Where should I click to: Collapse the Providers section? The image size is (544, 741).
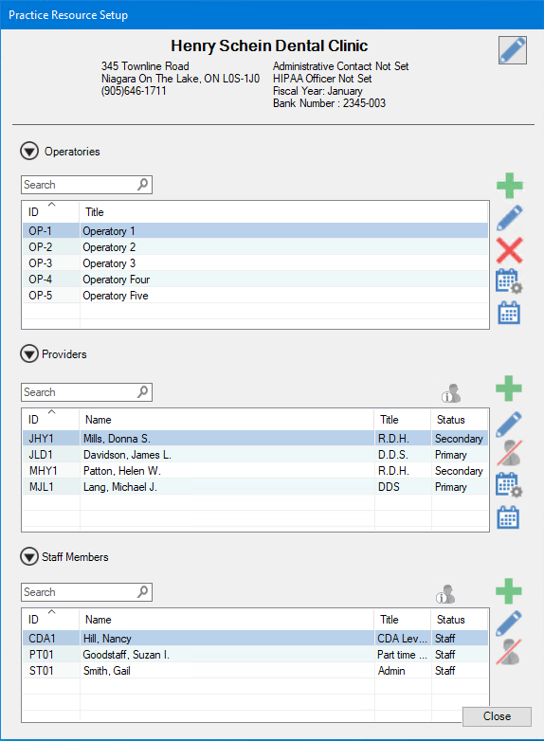coord(29,354)
